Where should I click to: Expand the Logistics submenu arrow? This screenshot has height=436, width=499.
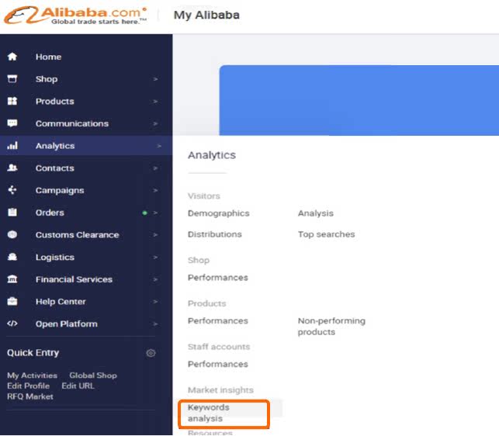click(155, 257)
